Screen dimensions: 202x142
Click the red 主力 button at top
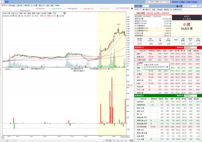(x=162, y=2)
